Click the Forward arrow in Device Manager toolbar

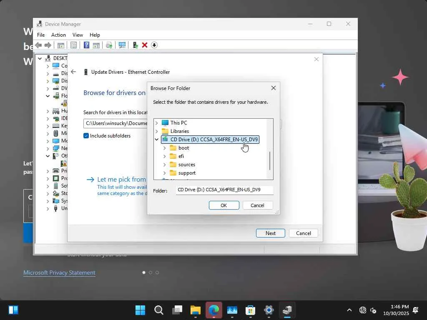coord(48,45)
